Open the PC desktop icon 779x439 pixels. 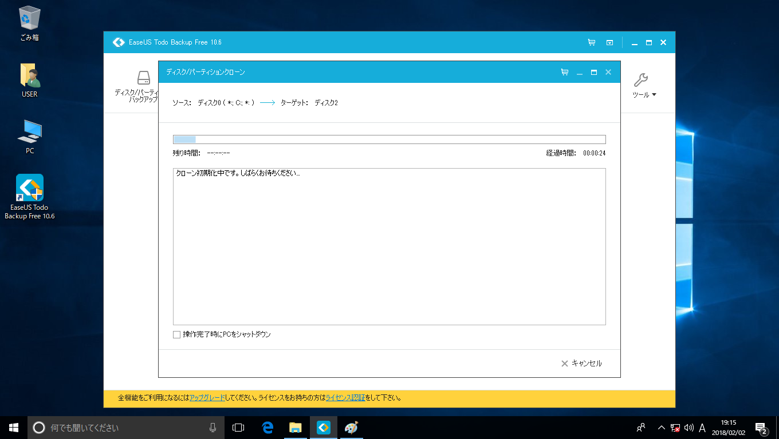30,137
